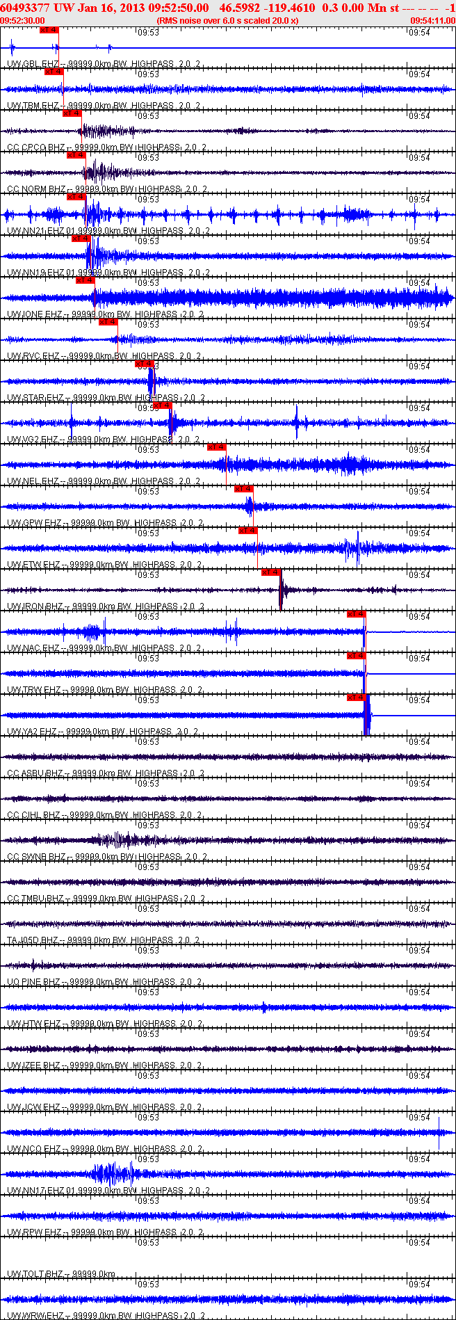
Task: Click the coordinates 46.5982 -119.4610 in the header
Action: [x=267, y=8]
